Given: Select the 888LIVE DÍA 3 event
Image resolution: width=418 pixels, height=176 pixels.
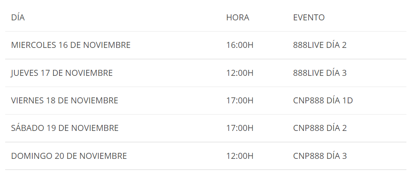Looking at the screenshot, I should pos(320,73).
